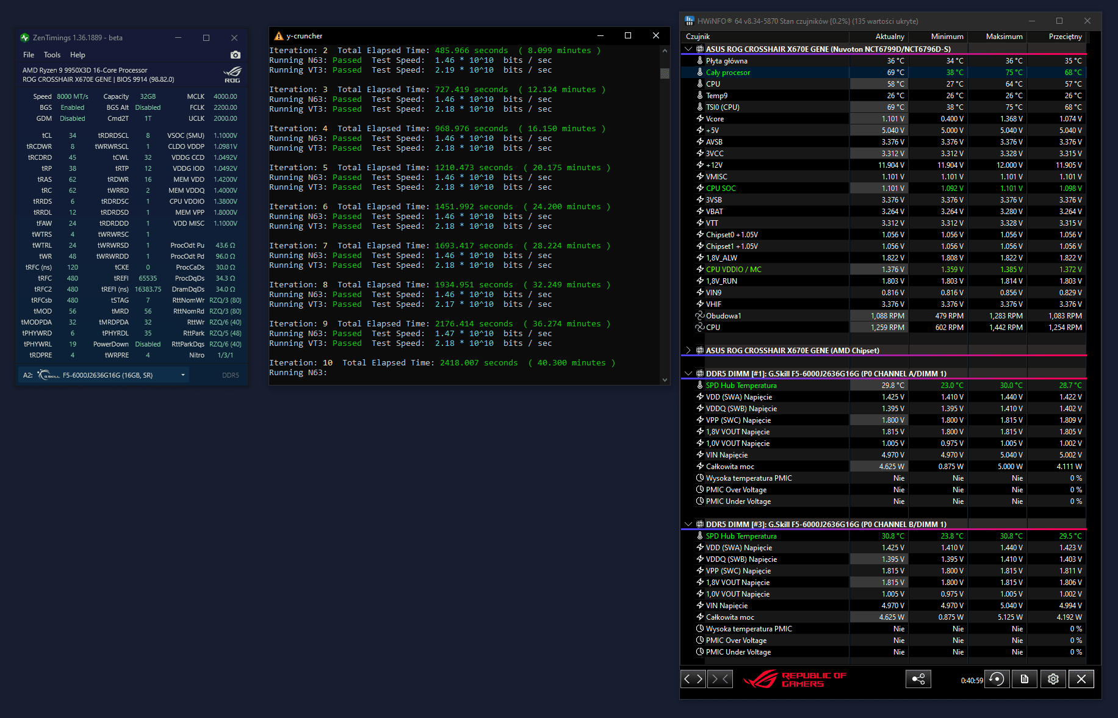Image resolution: width=1118 pixels, height=718 pixels.
Task: Select the VHIF sensor row
Action: [884, 304]
